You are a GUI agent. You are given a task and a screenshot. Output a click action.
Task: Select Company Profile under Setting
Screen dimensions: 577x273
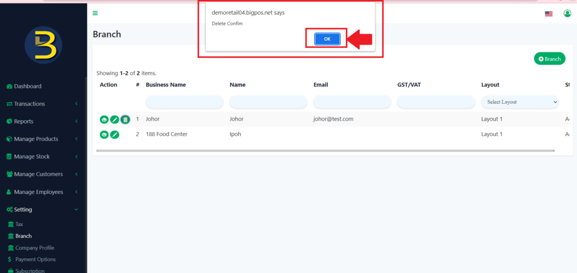tap(34, 248)
